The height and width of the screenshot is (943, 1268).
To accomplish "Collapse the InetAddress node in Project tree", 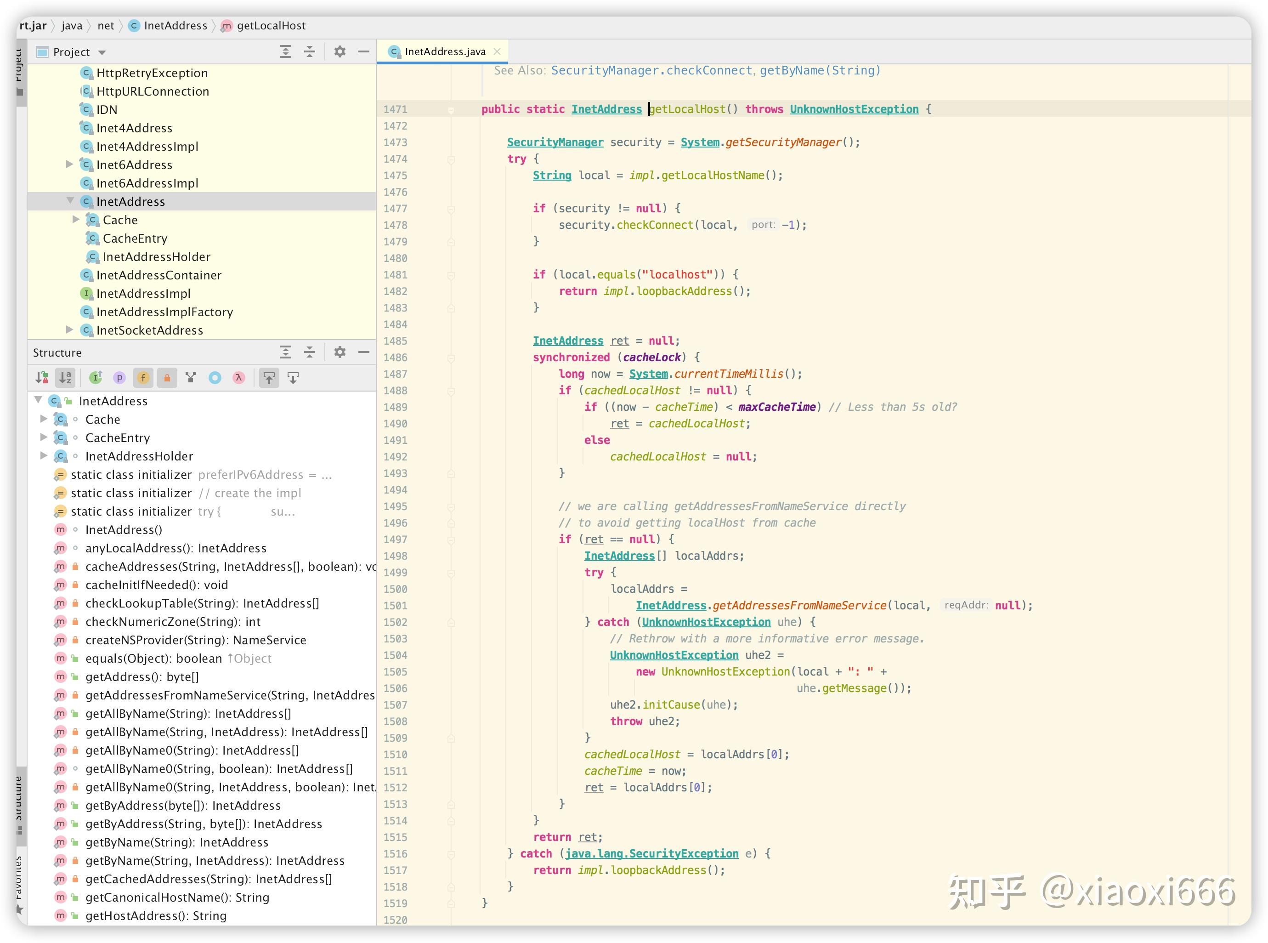I will [x=70, y=201].
